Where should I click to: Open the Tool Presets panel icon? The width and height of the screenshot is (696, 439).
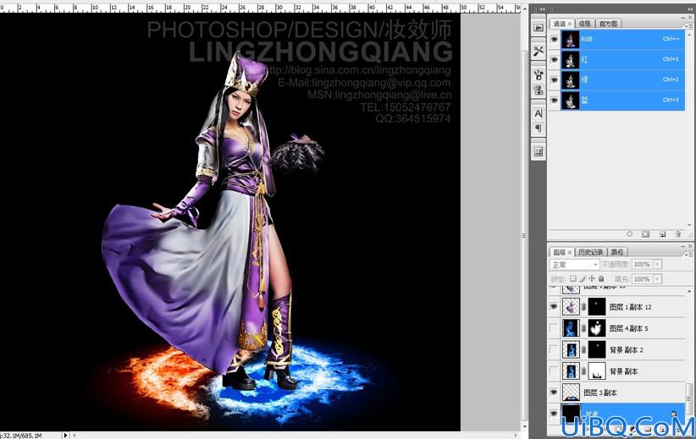(539, 52)
